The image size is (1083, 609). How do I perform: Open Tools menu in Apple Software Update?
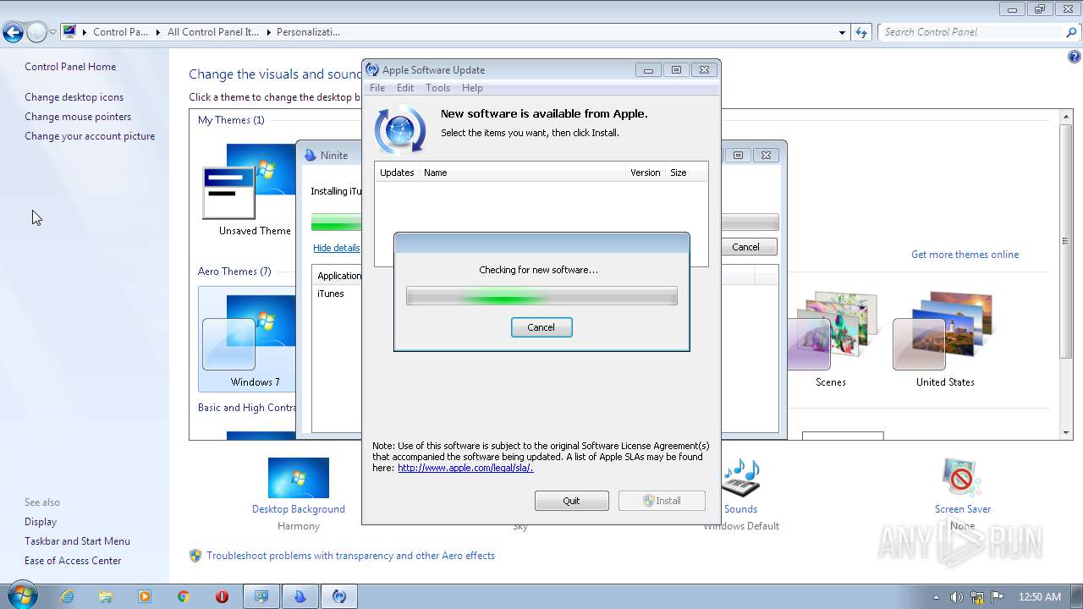click(437, 88)
